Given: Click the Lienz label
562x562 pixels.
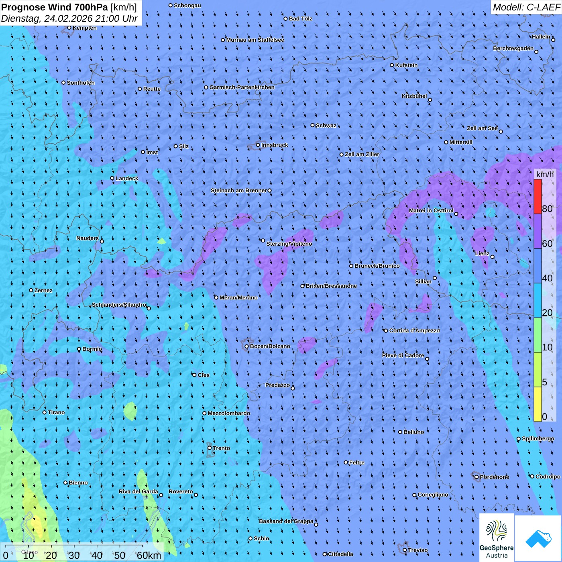Looking at the screenshot, I should click(482, 253).
